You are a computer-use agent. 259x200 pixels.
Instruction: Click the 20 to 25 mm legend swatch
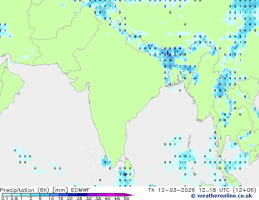click(x=73, y=195)
